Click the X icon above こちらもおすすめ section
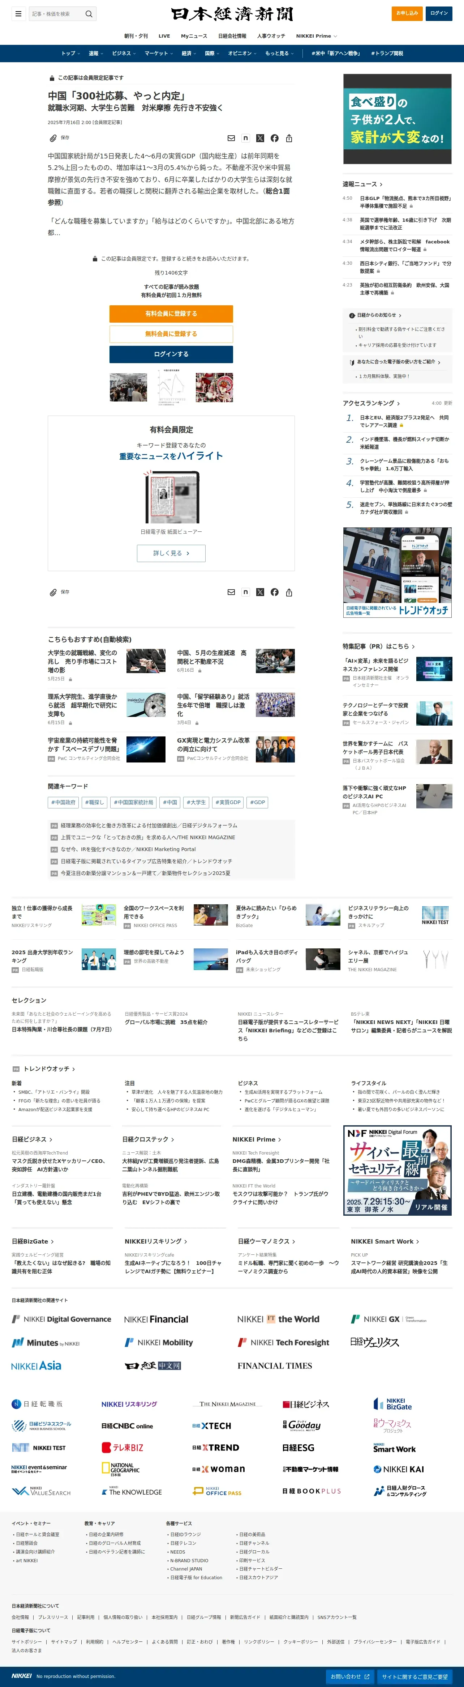The height and width of the screenshot is (1687, 464). (260, 592)
